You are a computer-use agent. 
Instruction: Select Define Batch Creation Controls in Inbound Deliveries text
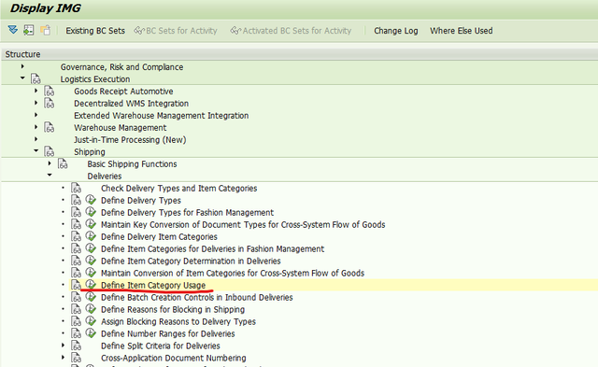coord(197,297)
